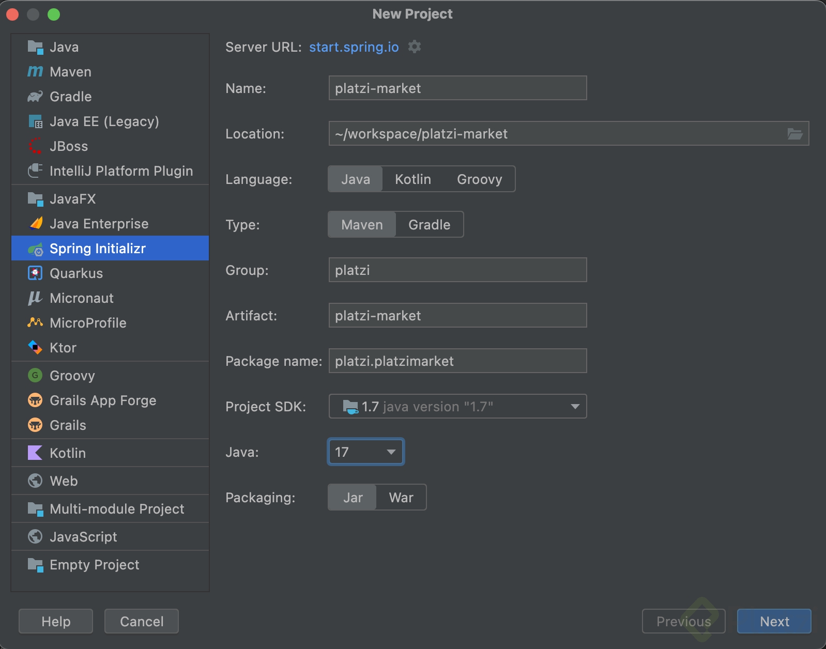The image size is (826, 649).
Task: Click the Artifact input field
Action: [x=457, y=315]
